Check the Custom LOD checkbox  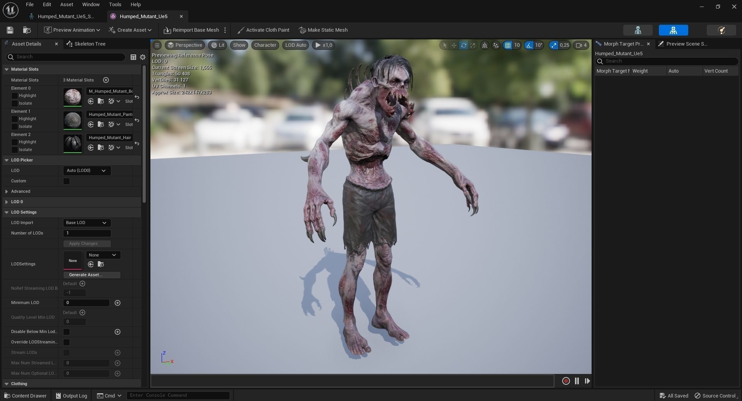click(67, 181)
